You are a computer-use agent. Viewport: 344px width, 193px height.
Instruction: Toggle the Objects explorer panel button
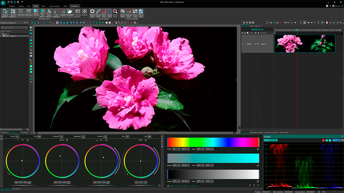[x=13, y=13]
